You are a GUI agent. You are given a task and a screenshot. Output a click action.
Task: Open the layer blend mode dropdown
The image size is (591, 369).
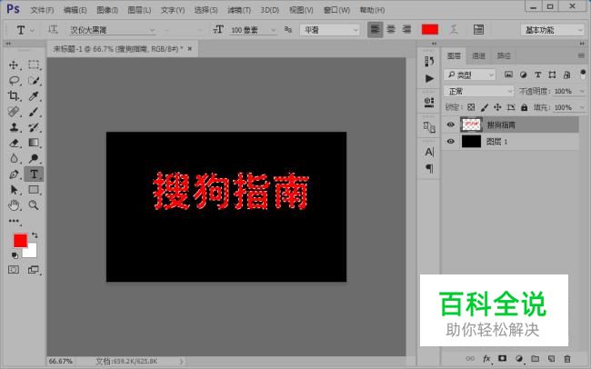(478, 91)
